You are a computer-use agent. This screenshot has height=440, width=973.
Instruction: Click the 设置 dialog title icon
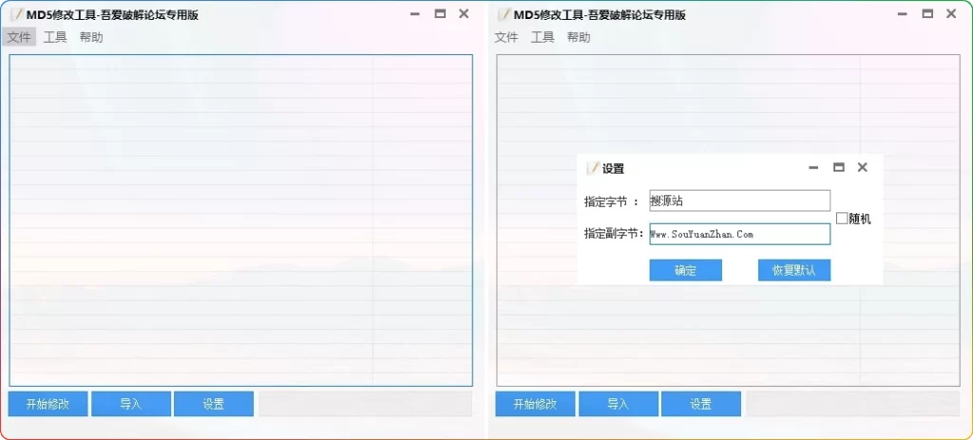(593, 168)
